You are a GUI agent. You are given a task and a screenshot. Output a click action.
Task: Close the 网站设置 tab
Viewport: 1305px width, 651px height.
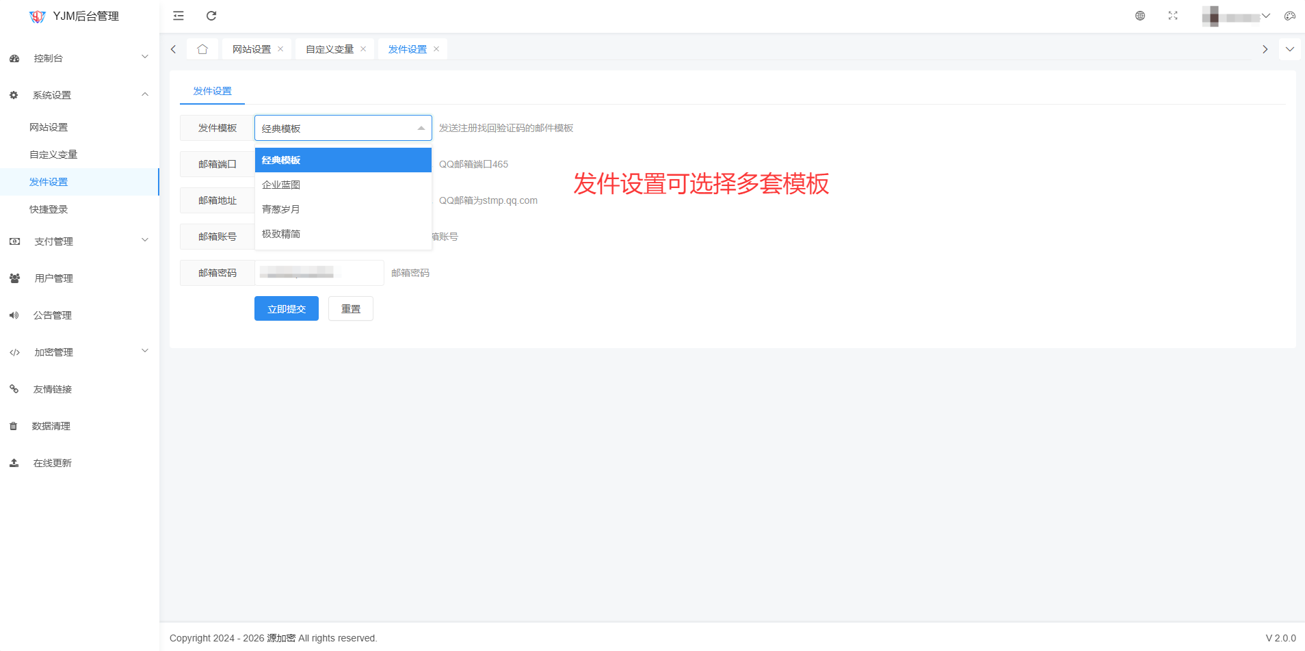280,49
